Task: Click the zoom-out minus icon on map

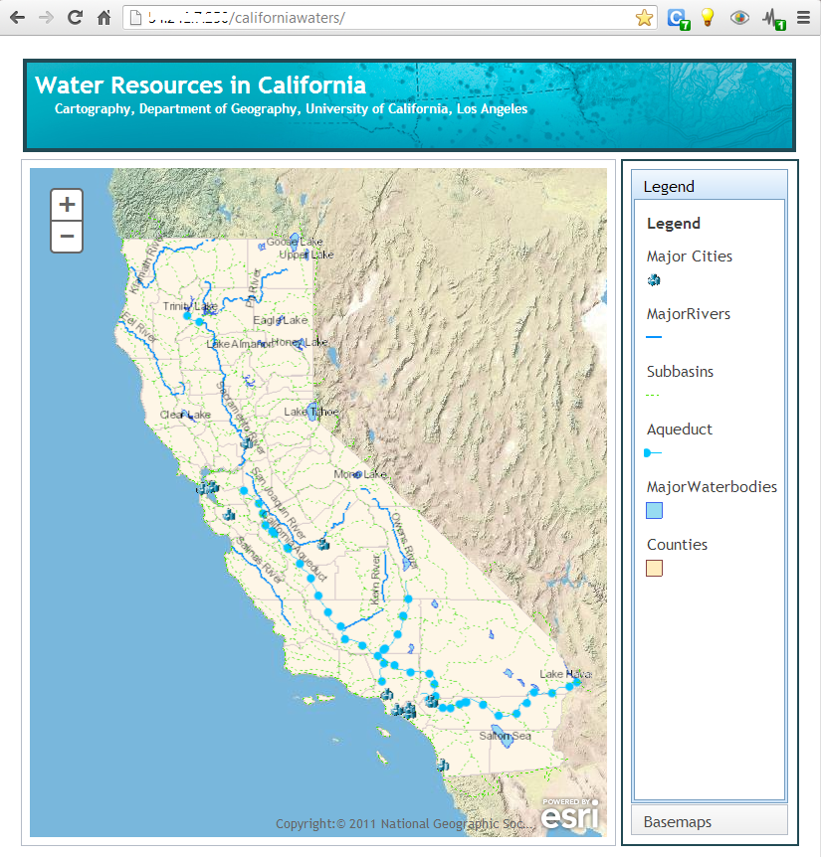Action: pyautogui.click(x=66, y=236)
